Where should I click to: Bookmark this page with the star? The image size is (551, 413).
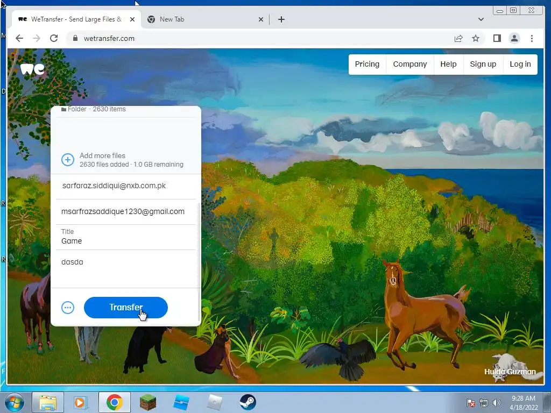coord(476,38)
